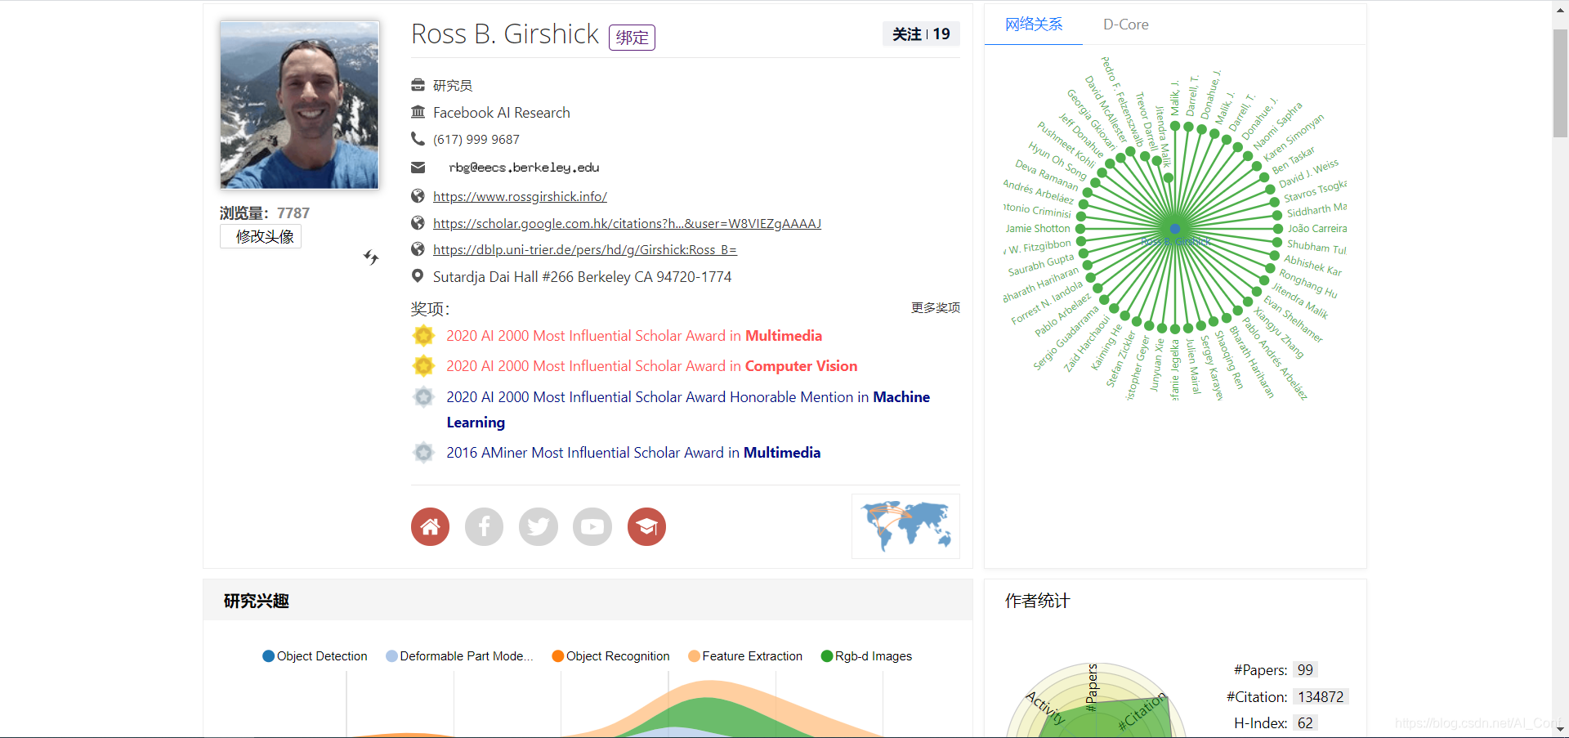Click grey badge beside Machine Learning mention

[423, 397]
